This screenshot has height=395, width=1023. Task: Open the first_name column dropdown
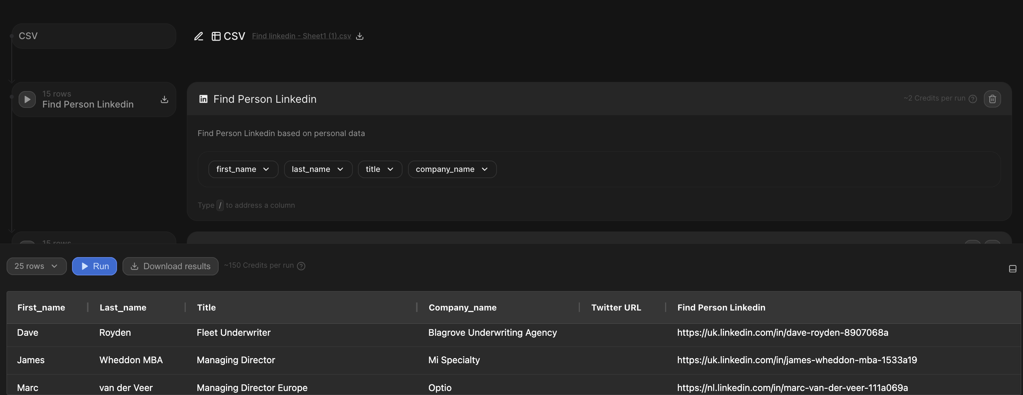click(x=243, y=169)
